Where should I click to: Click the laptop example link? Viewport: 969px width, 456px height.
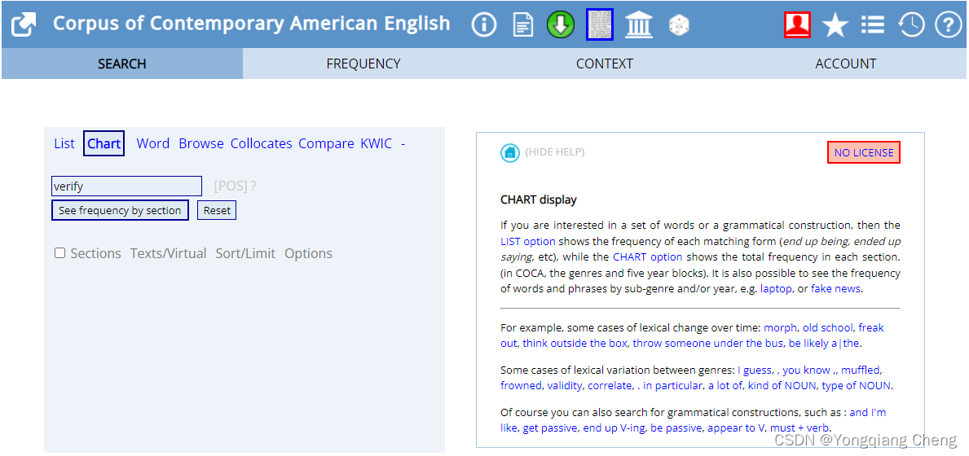click(776, 289)
